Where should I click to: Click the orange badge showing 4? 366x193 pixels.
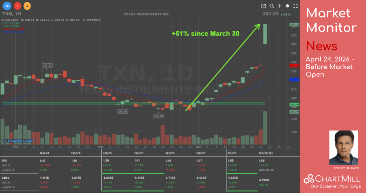pos(27,6)
